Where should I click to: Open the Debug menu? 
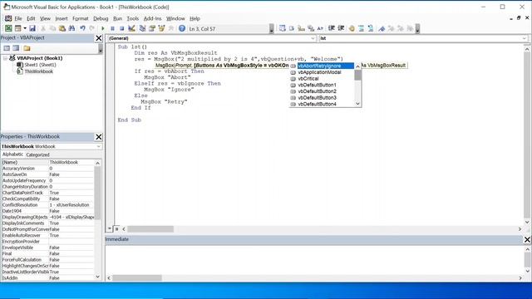[101, 18]
